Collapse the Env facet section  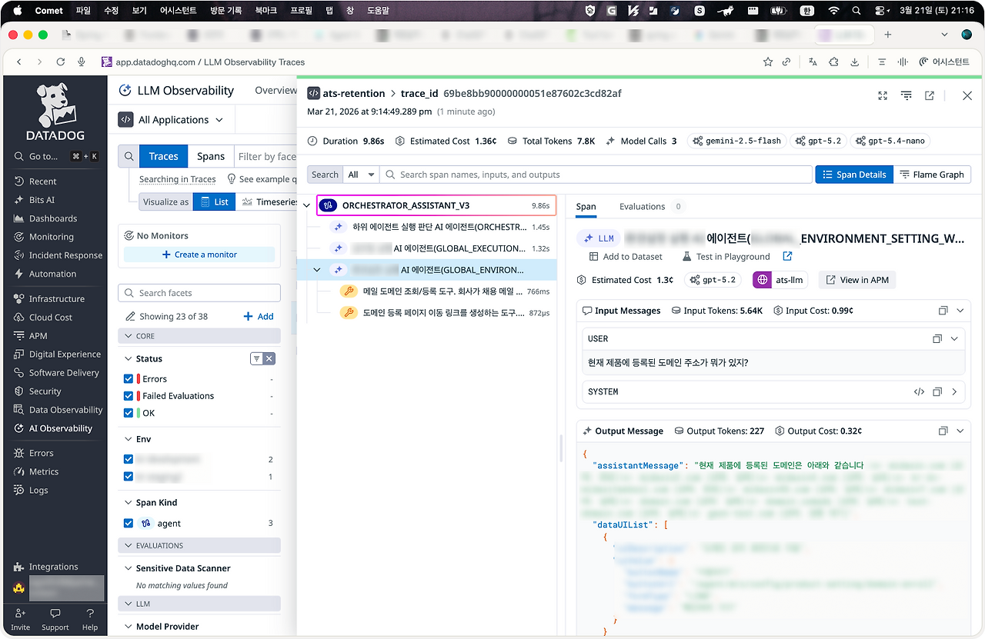pyautogui.click(x=128, y=439)
